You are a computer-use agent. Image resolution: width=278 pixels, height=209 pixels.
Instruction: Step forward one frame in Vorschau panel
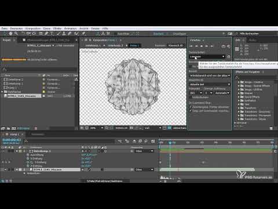207,46
